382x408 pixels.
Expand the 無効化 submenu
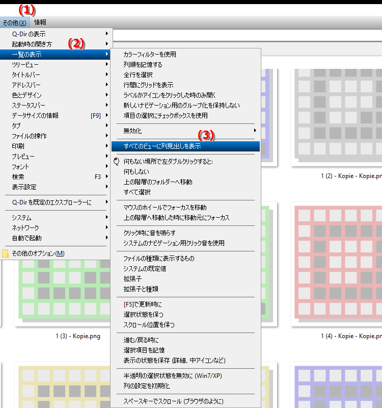pyautogui.click(x=185, y=131)
